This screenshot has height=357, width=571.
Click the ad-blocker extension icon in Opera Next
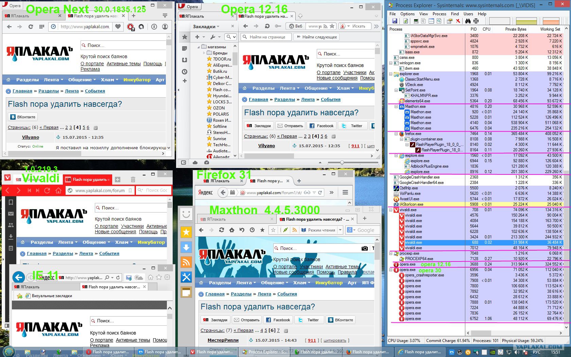point(131,27)
